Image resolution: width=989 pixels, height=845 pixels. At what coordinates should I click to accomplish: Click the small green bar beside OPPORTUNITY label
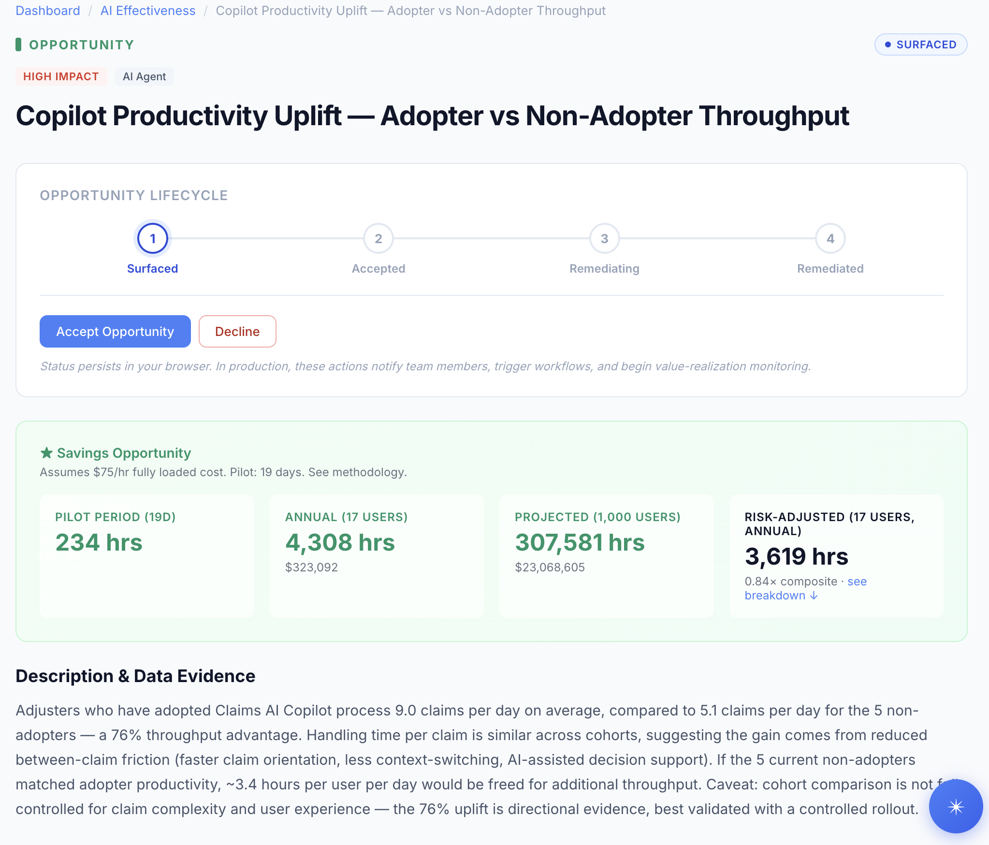[19, 44]
